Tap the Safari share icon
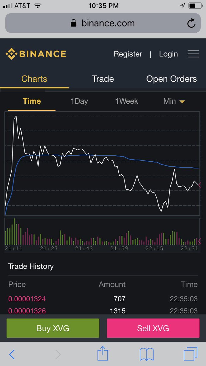206x366 pixels. (x=103, y=354)
